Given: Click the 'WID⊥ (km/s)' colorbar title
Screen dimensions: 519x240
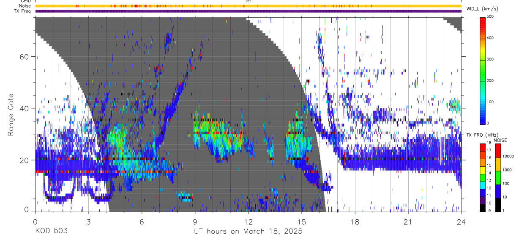Looking at the screenshot, I should pos(482,8).
